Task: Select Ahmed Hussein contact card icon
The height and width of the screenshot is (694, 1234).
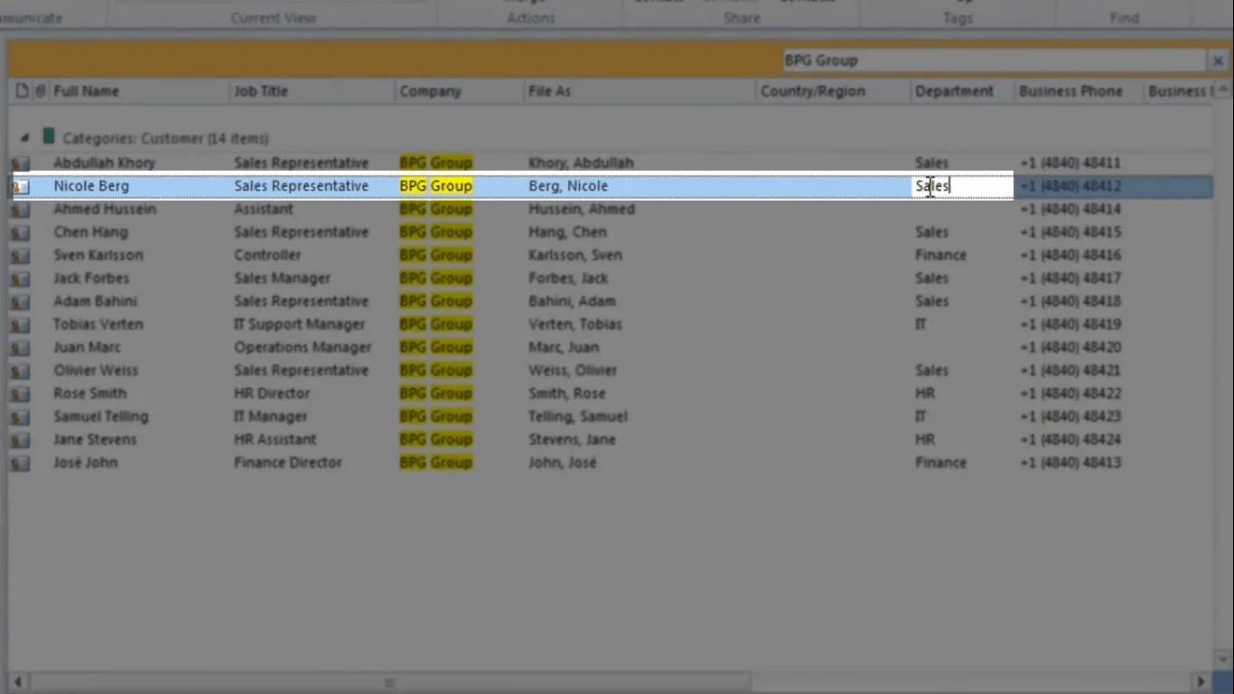Action: click(20, 210)
